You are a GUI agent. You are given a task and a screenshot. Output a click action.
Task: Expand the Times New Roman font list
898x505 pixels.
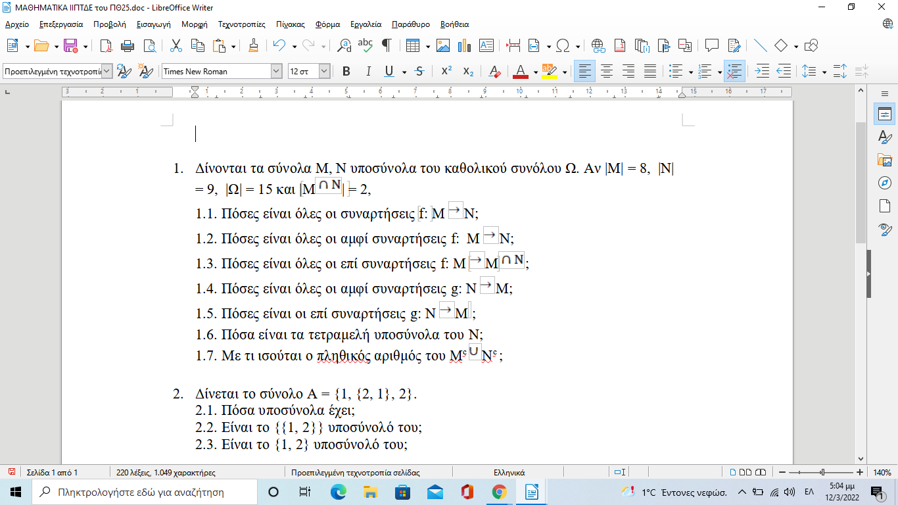pos(276,71)
